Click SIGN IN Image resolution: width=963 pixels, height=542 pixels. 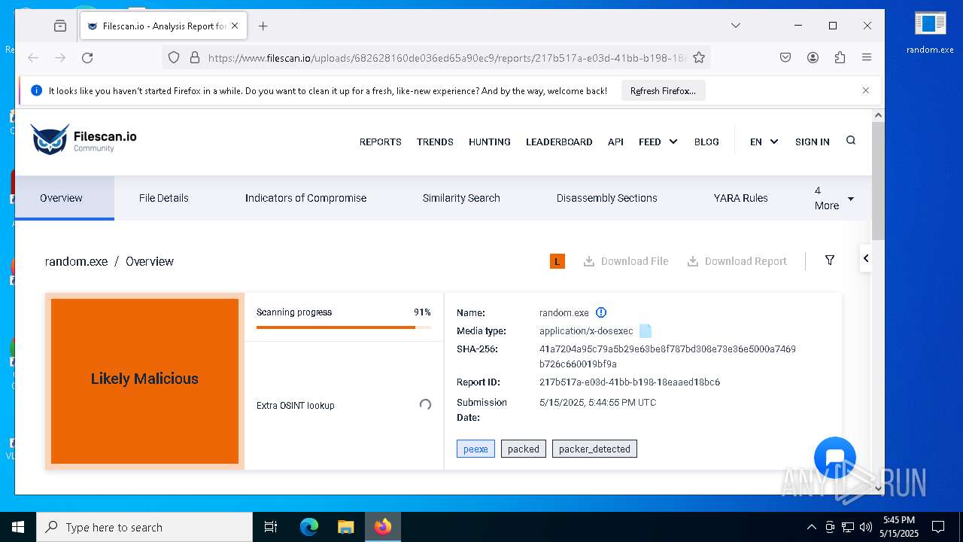(813, 142)
